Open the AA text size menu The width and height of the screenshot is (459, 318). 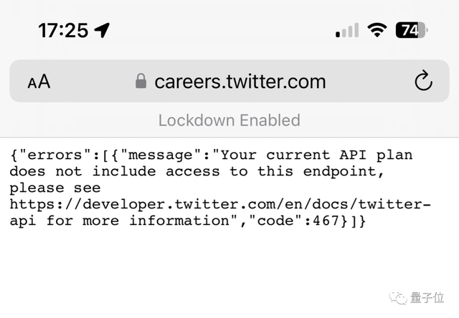(x=39, y=82)
